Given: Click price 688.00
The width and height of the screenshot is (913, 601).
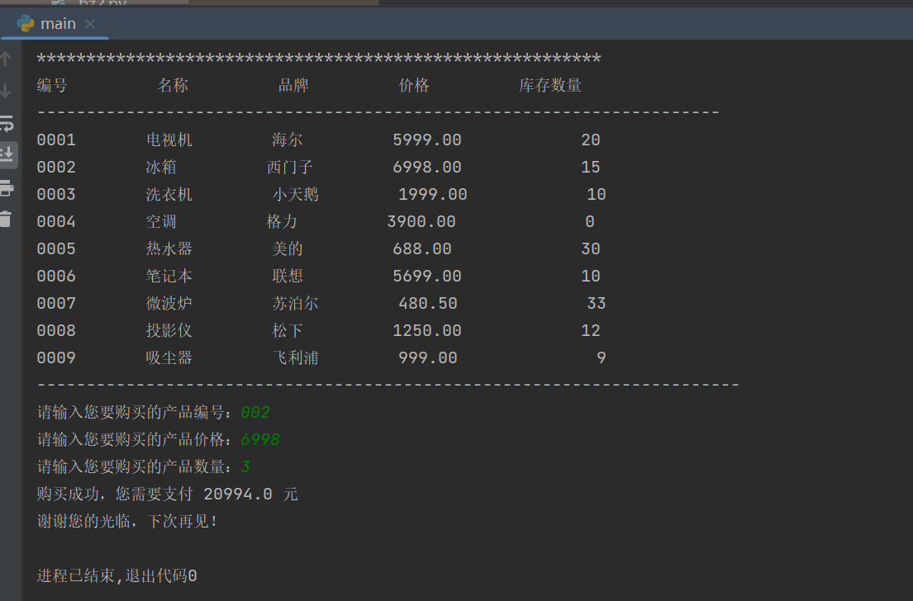Looking at the screenshot, I should [422, 249].
